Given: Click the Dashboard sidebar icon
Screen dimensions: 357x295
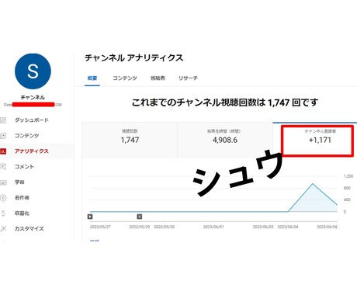Looking at the screenshot, I should tap(3, 120).
